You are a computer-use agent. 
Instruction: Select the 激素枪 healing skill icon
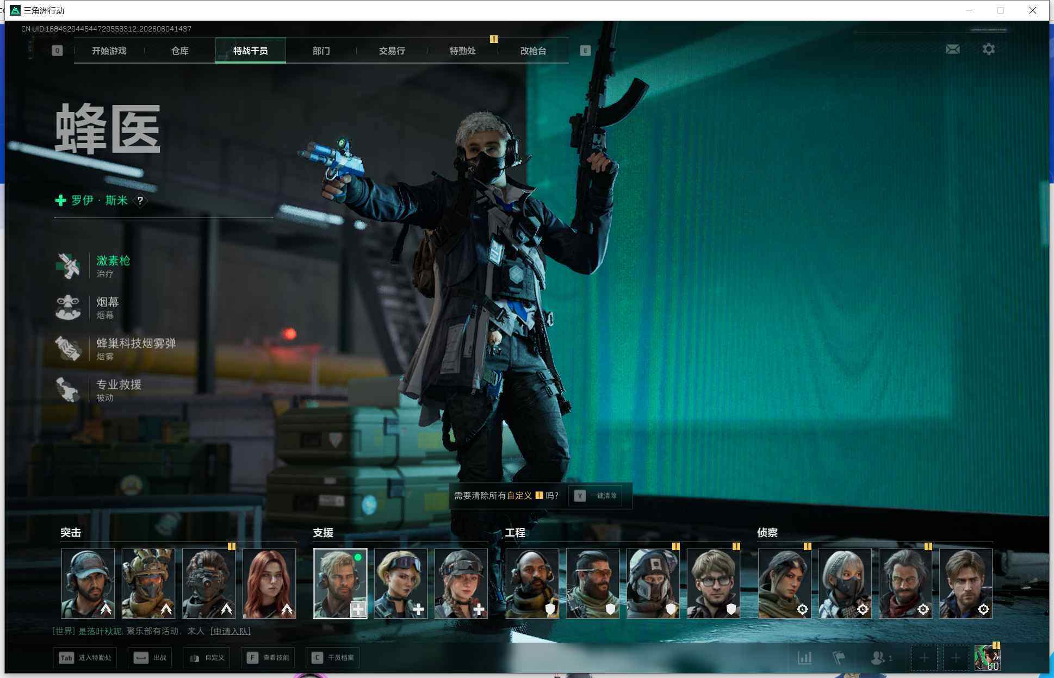click(69, 266)
